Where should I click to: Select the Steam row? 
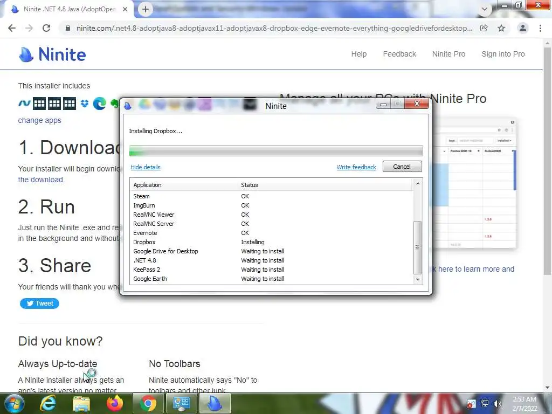[272, 196]
